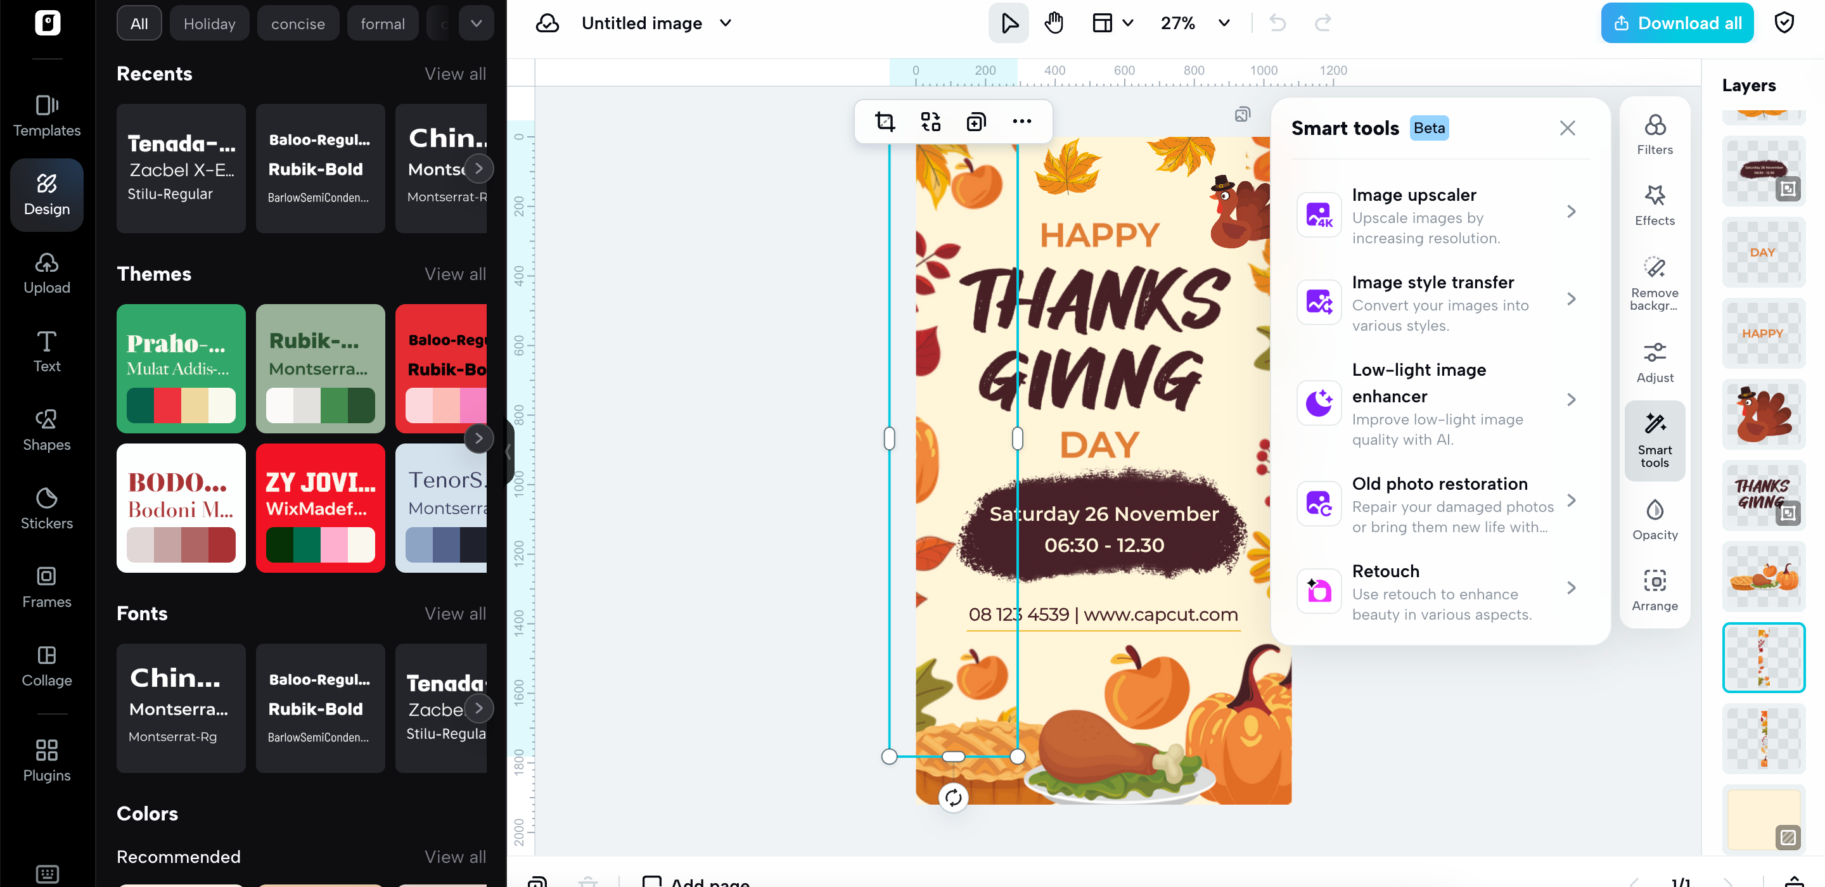Apply the Praho green theme palette
This screenshot has height=887, width=1825.
click(181, 368)
